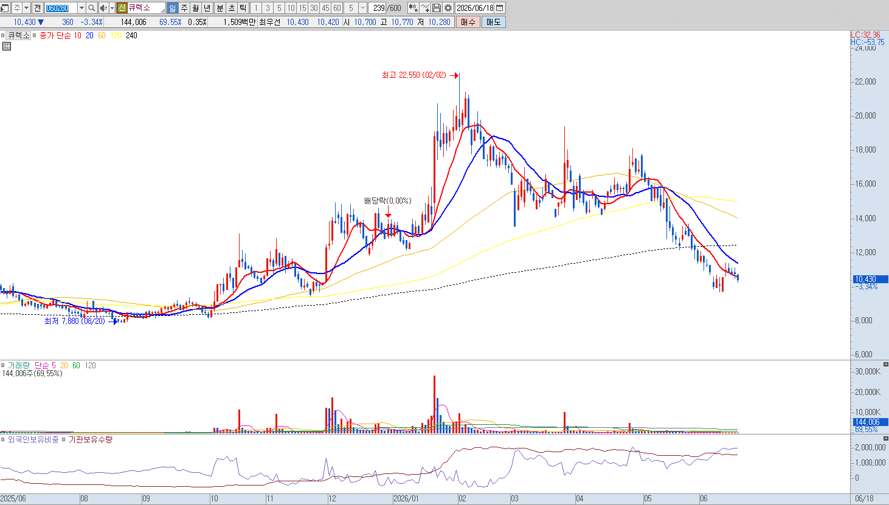Image resolution: width=889 pixels, height=505 pixels.
Task: Open chart settings gear icon
Action: click(x=448, y=8)
